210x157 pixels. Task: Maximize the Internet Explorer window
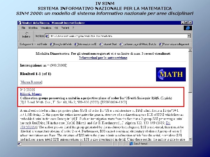point(186,23)
